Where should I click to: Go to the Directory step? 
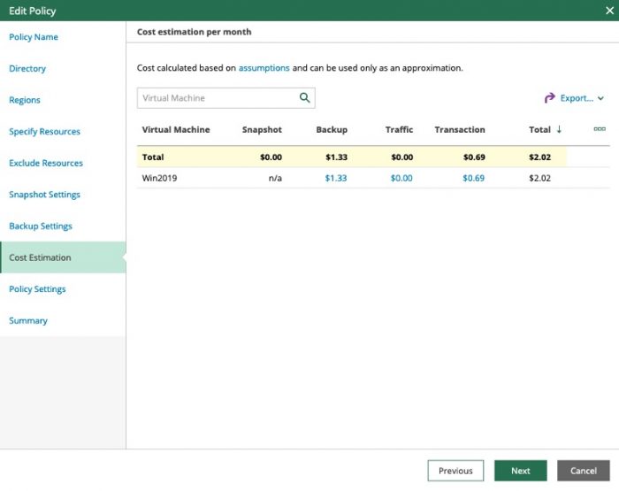click(x=27, y=68)
